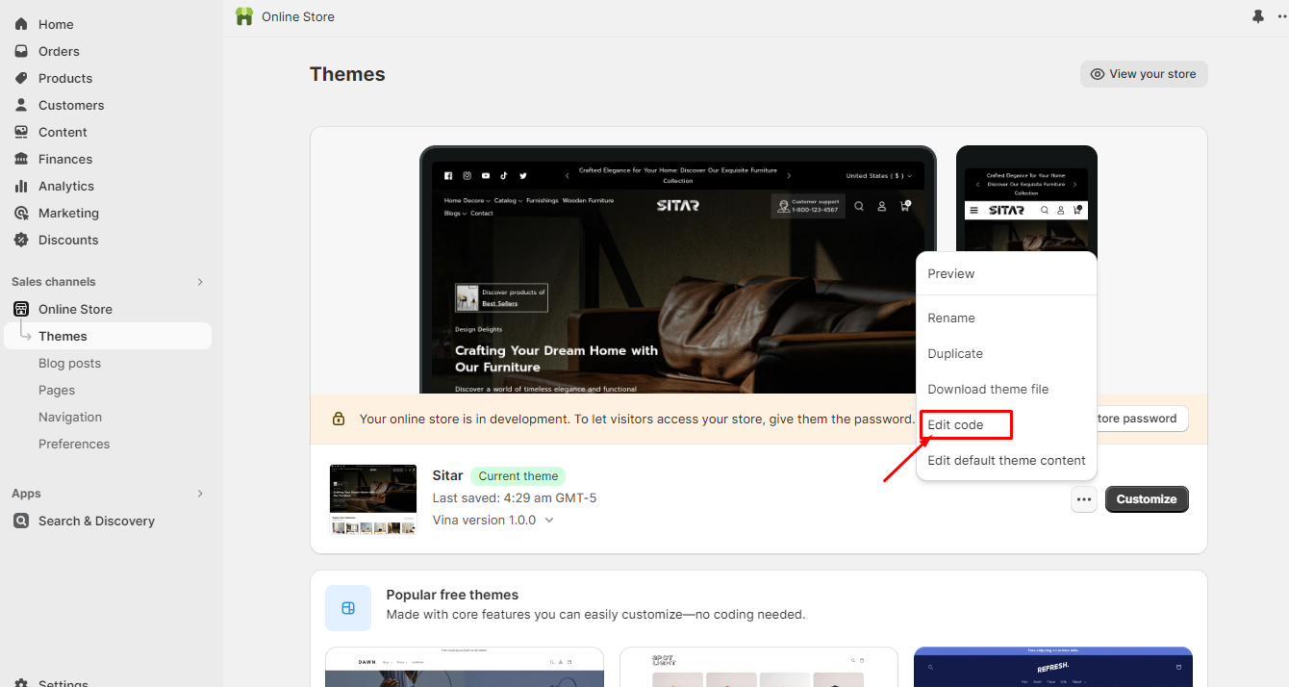Click the Home icon in sidebar
Viewport: 1289px width, 687px height.
pos(21,24)
